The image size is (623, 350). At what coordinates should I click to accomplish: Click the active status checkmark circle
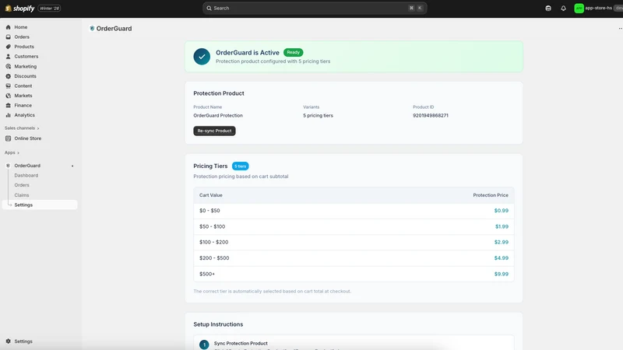click(202, 56)
